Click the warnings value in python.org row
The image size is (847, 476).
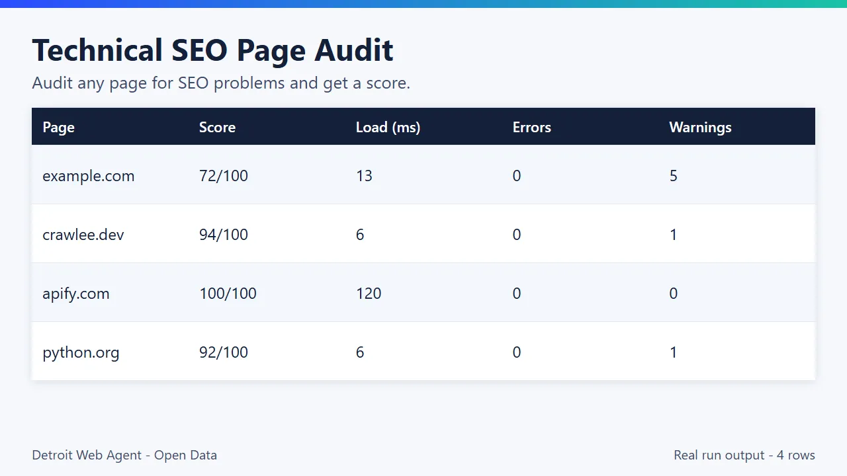tap(674, 352)
